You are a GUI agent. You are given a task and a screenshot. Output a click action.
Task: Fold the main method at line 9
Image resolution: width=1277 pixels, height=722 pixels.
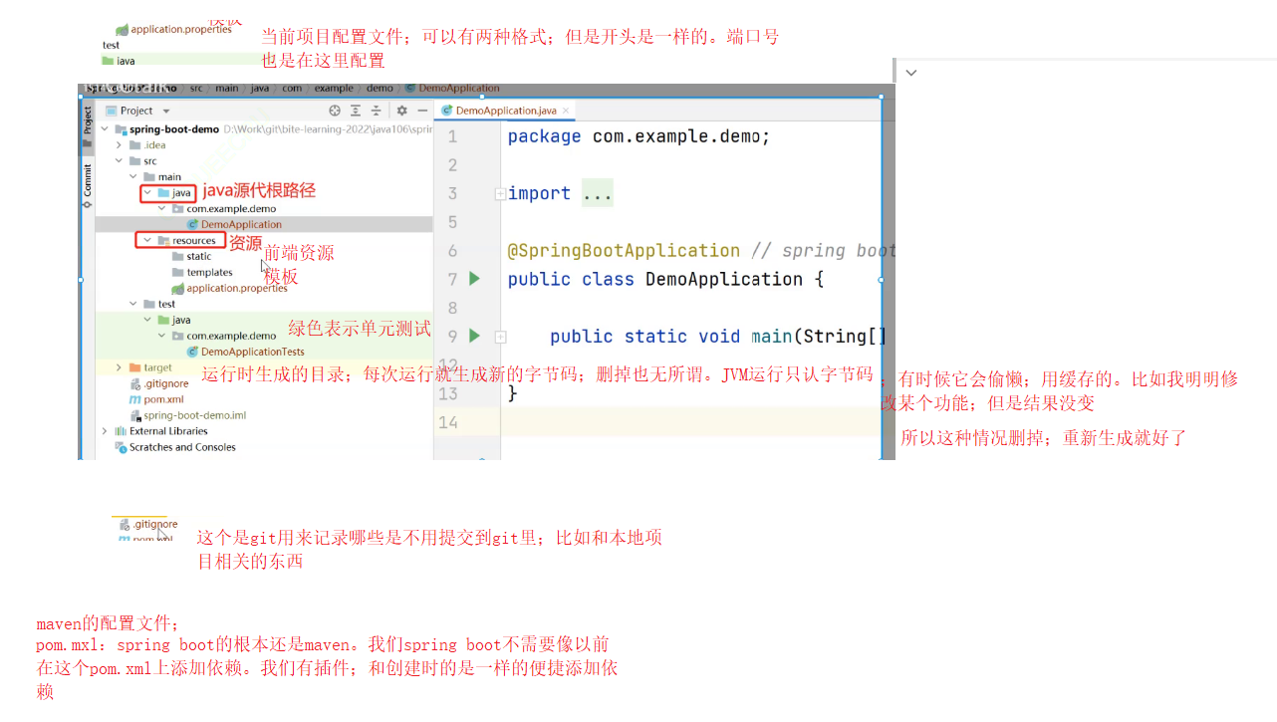[x=500, y=338]
